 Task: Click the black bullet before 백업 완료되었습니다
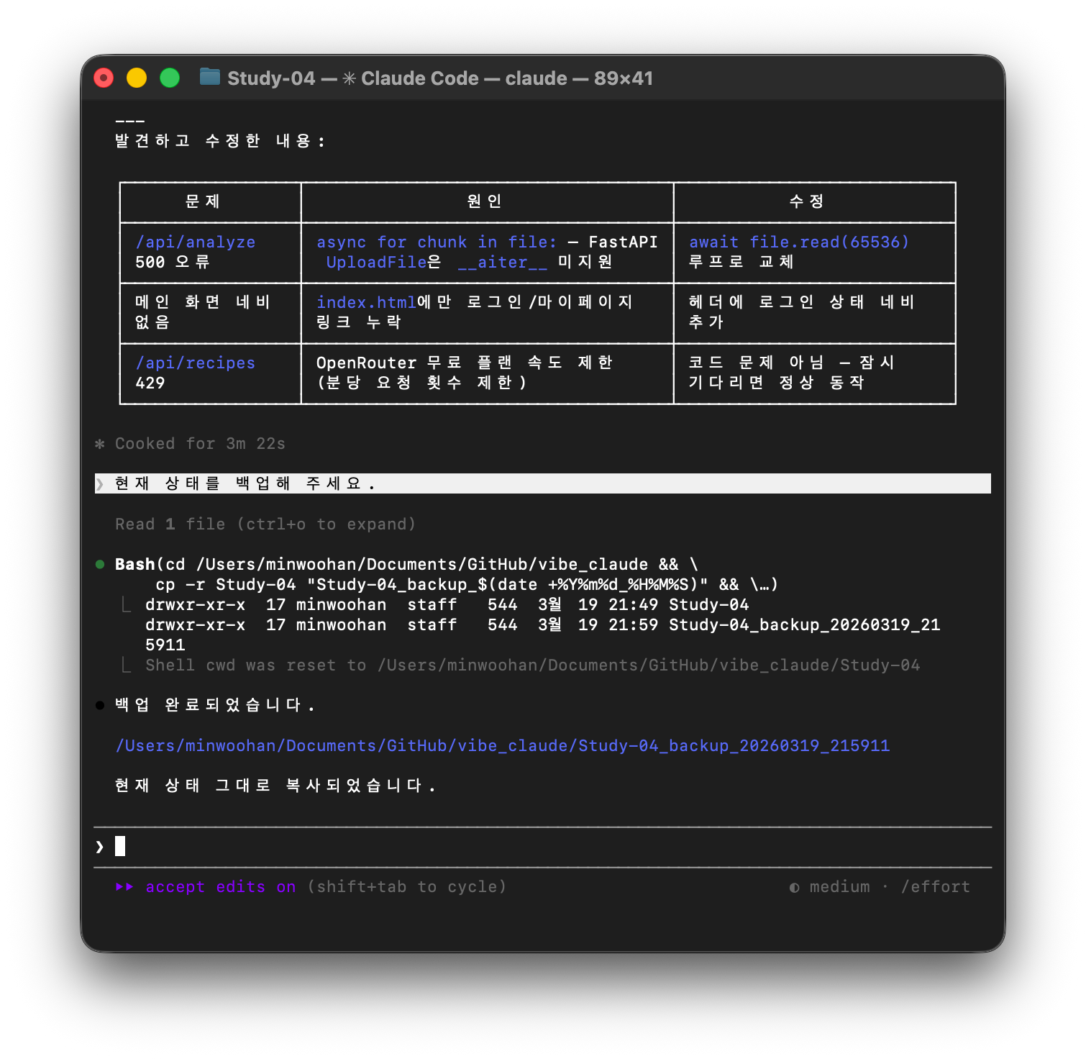pyautogui.click(x=100, y=705)
